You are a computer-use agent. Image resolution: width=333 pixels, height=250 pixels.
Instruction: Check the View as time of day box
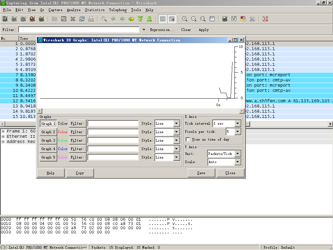point(188,139)
